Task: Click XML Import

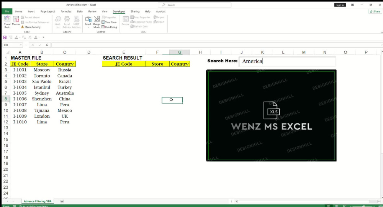Action: [x=159, y=17]
